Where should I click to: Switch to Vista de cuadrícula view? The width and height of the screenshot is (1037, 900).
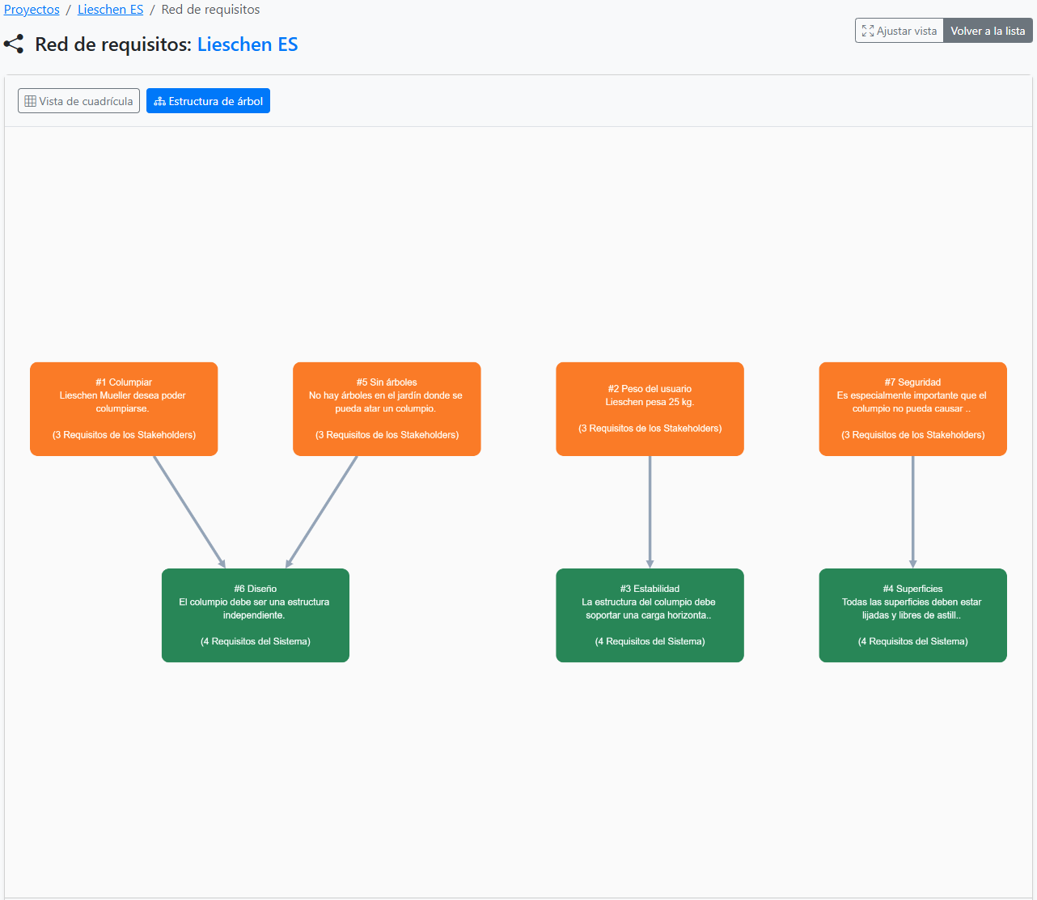[x=78, y=100]
